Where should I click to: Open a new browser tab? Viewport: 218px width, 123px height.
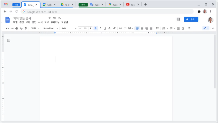coord(146,5)
